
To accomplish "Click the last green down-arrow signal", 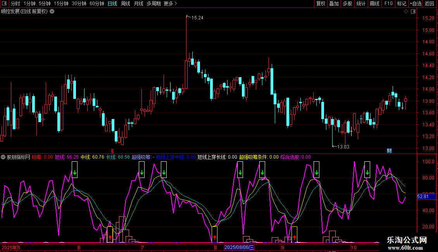I will point(367,172).
